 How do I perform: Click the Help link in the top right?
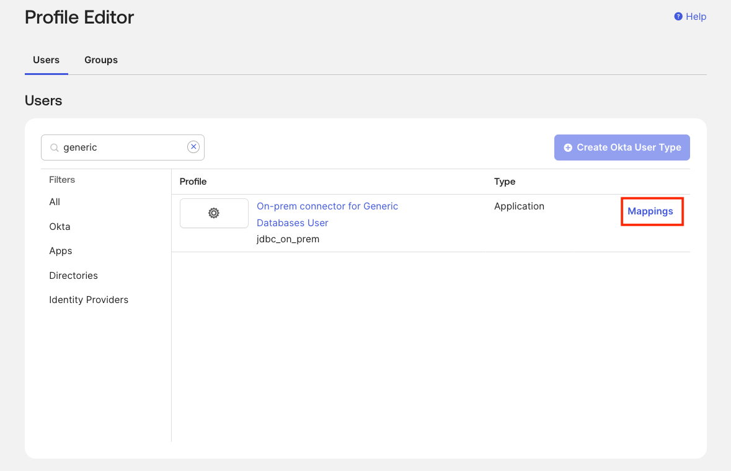point(695,17)
